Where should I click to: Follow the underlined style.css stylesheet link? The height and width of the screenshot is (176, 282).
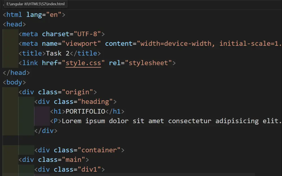click(x=83, y=63)
